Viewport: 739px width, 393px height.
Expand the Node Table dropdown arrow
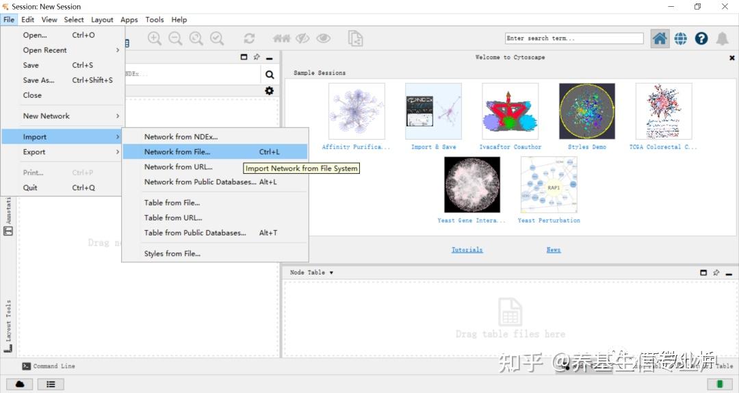tap(331, 272)
